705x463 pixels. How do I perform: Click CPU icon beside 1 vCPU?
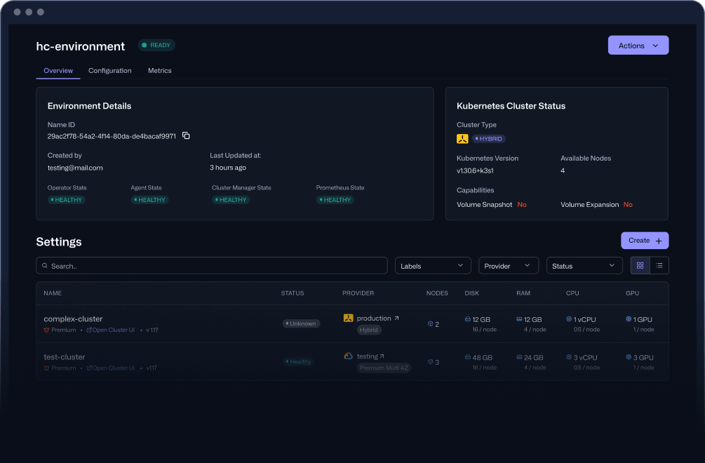coord(569,319)
